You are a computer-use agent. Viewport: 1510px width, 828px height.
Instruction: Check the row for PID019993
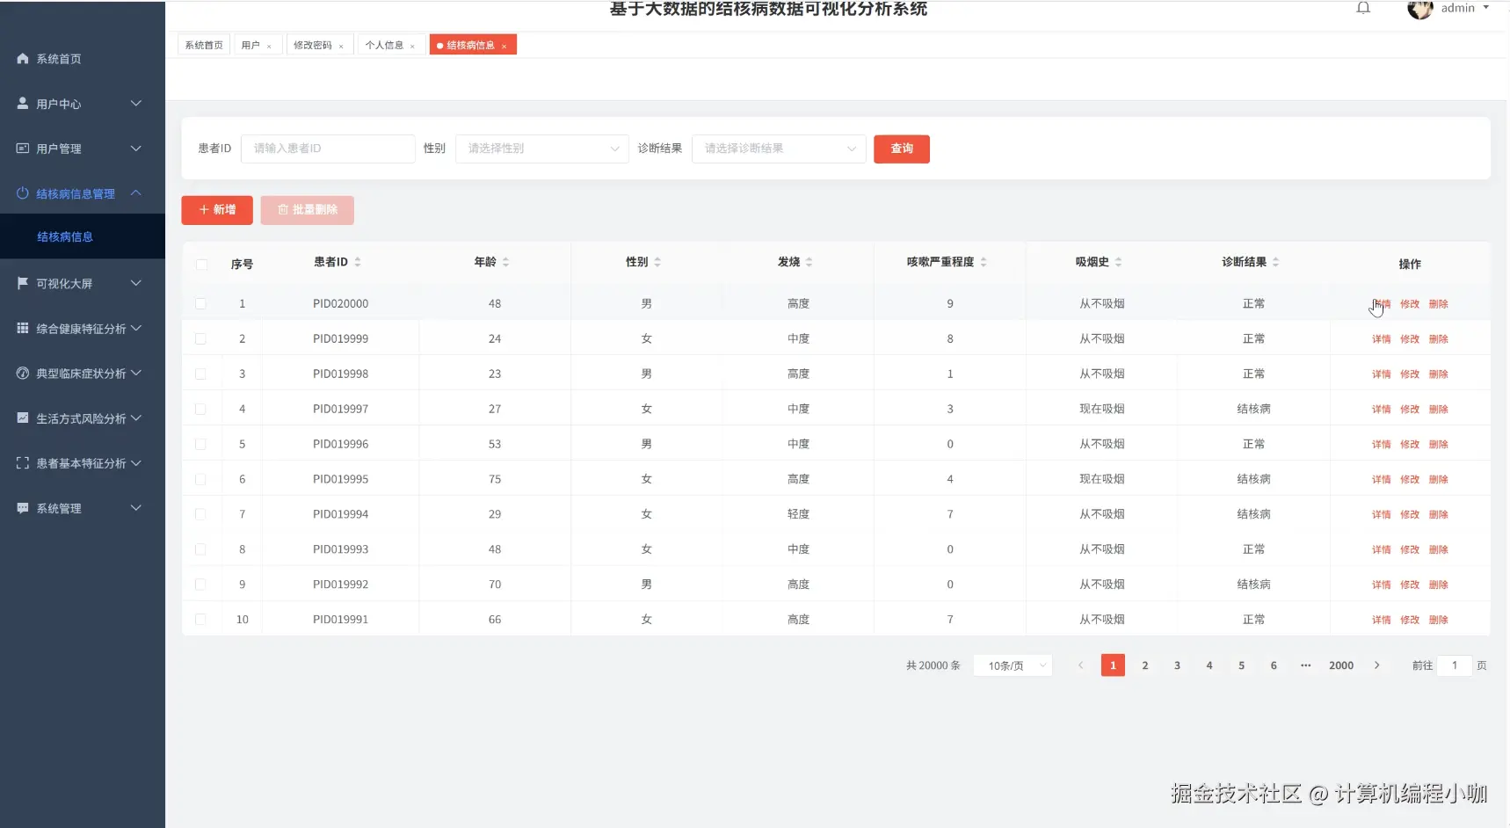point(200,549)
